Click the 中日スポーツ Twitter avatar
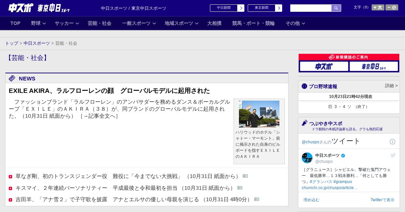 coord(307,158)
